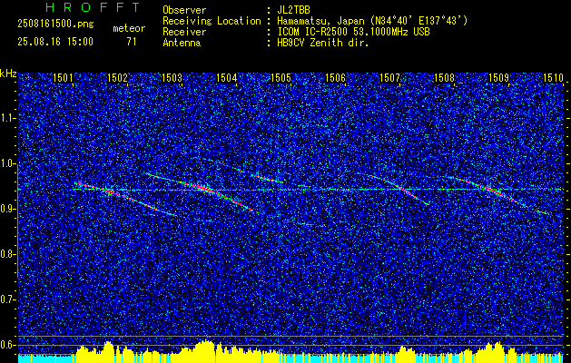571x363 pixels.
Task: Click the Observer field label
Action: tap(184, 10)
